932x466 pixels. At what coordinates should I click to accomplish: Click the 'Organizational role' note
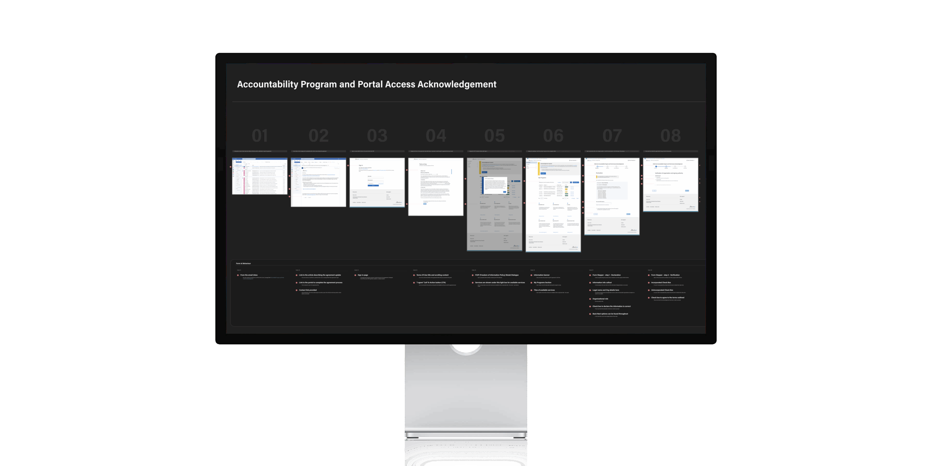pos(600,299)
